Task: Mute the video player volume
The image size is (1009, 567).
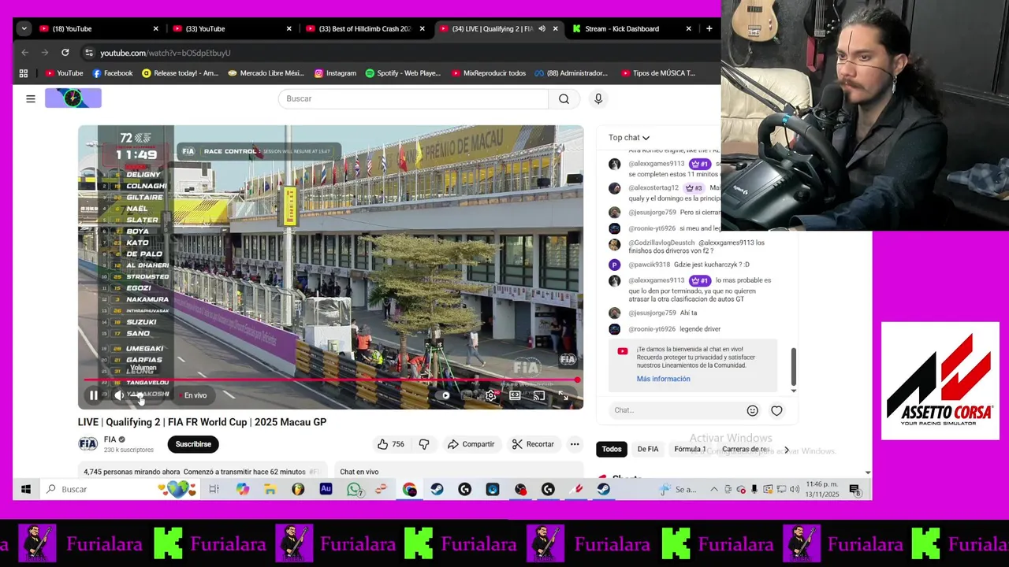Action: click(x=118, y=395)
